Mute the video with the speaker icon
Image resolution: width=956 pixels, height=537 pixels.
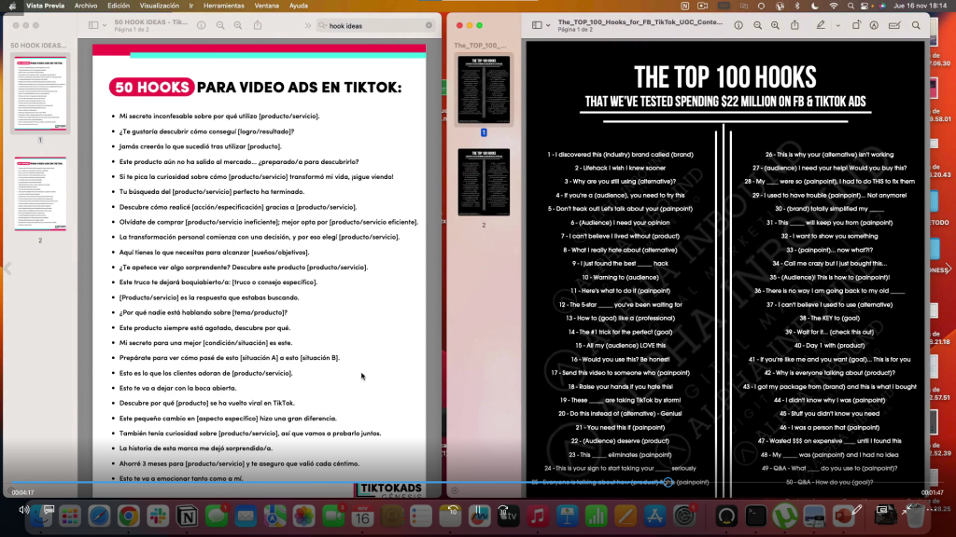click(x=23, y=510)
